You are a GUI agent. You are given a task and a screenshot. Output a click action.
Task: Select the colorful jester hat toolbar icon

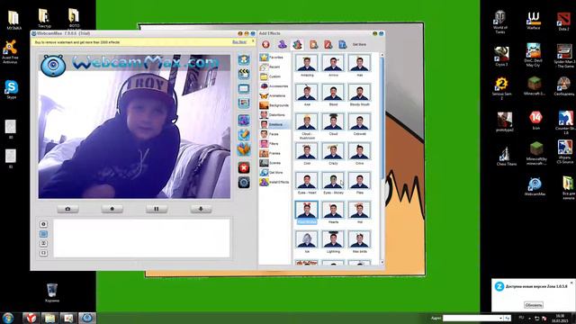[297, 44]
